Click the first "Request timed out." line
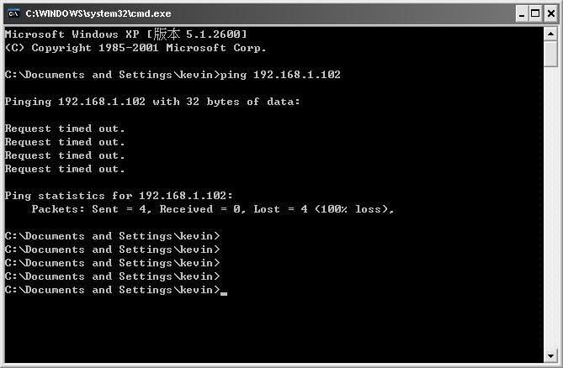The width and height of the screenshot is (563, 368). click(x=65, y=129)
